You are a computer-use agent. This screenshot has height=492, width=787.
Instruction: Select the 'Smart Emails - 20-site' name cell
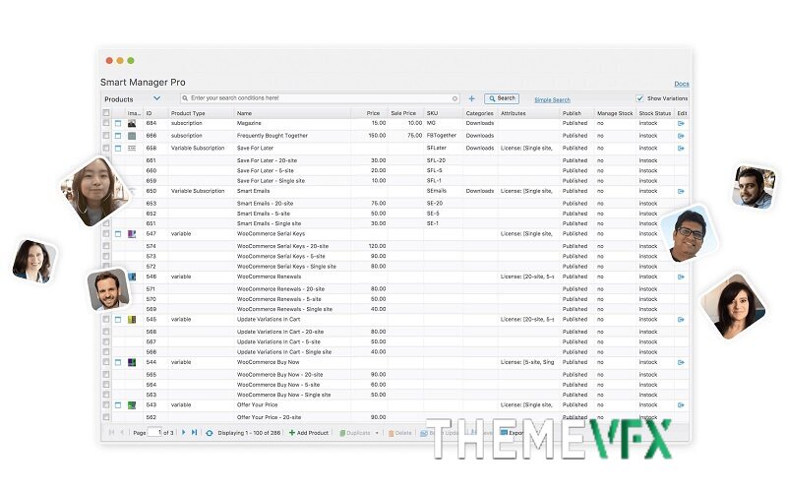265,204
